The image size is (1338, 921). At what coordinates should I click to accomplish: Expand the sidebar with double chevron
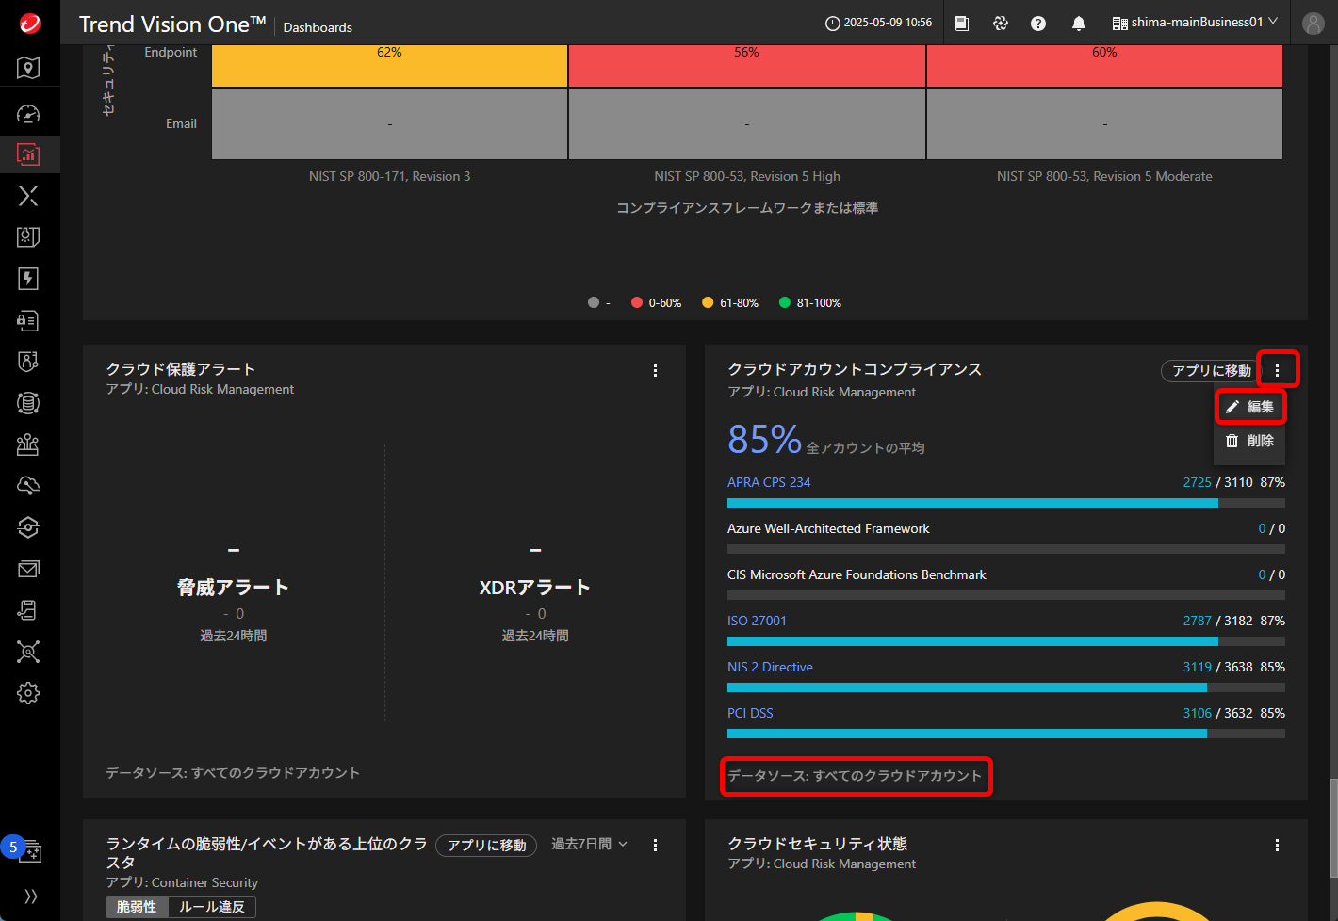(30, 897)
